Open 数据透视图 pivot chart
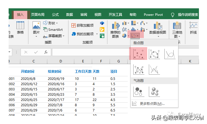The height and width of the screenshot is (124, 207). coord(158,29)
